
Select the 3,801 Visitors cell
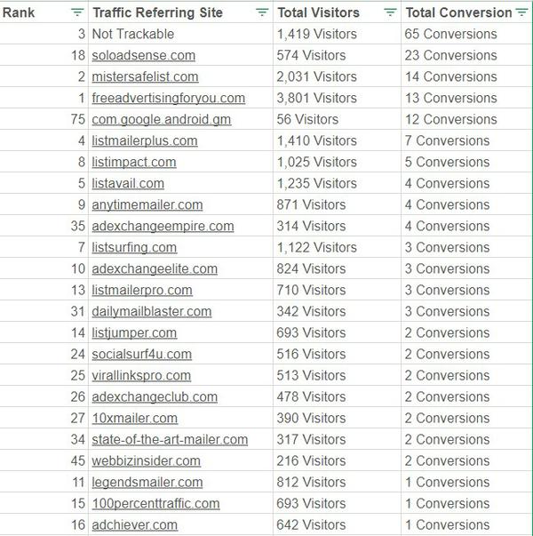(x=317, y=98)
